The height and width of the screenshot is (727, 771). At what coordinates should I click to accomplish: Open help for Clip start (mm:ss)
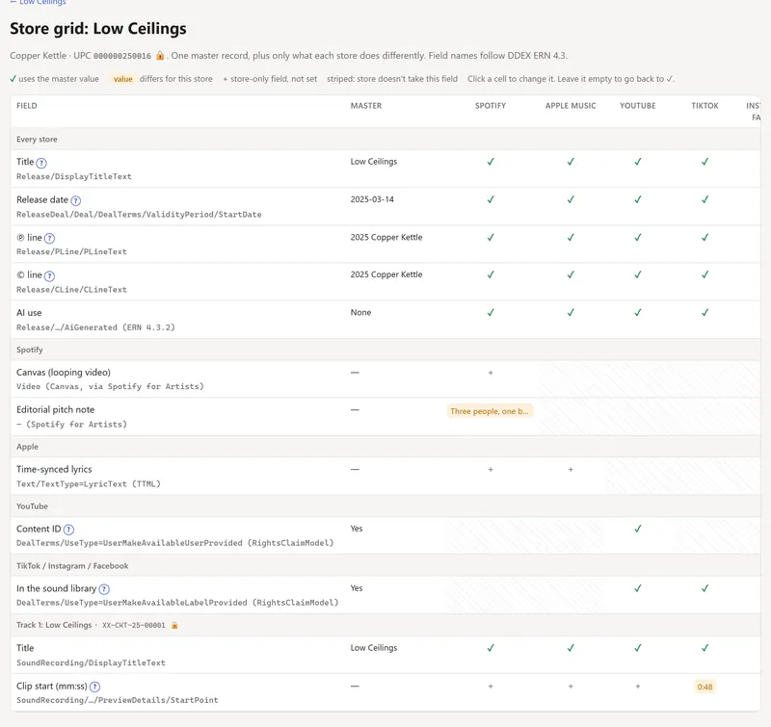pyautogui.click(x=94, y=687)
